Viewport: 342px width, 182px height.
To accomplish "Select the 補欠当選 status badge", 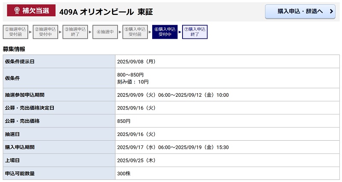I will [31, 12].
